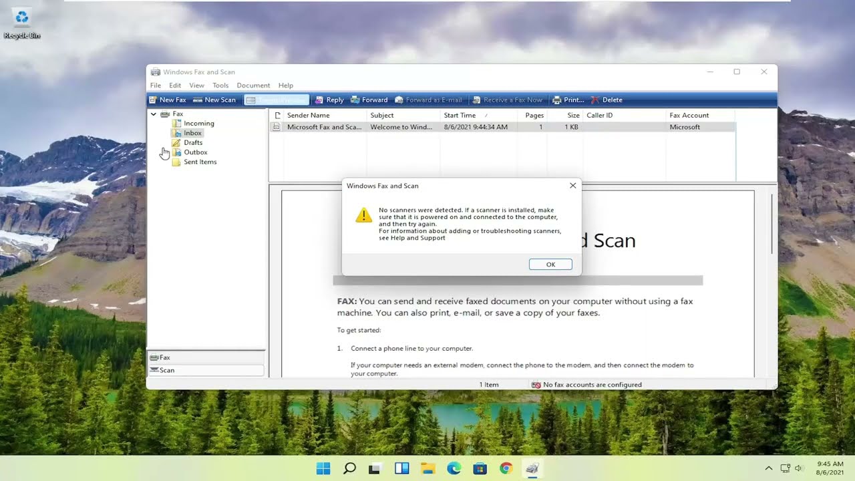This screenshot has width=855, height=481.
Task: Open the clock showing 9:45 AM
Action: 829,468
